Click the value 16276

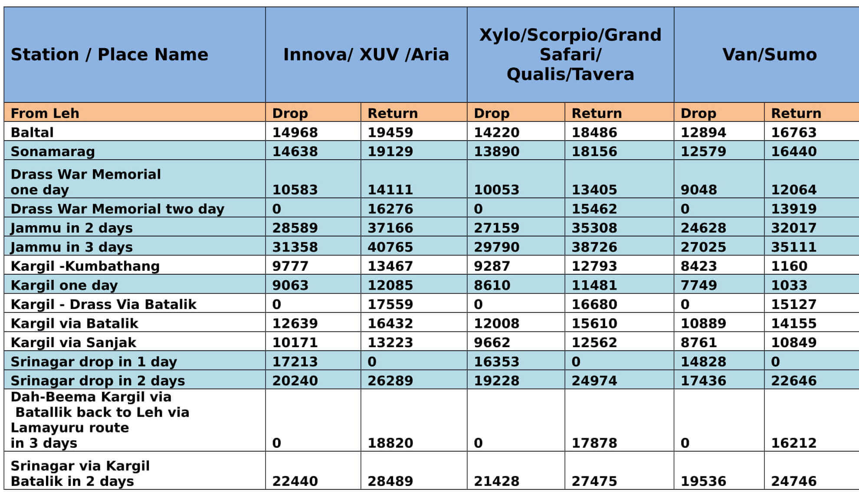(x=390, y=209)
